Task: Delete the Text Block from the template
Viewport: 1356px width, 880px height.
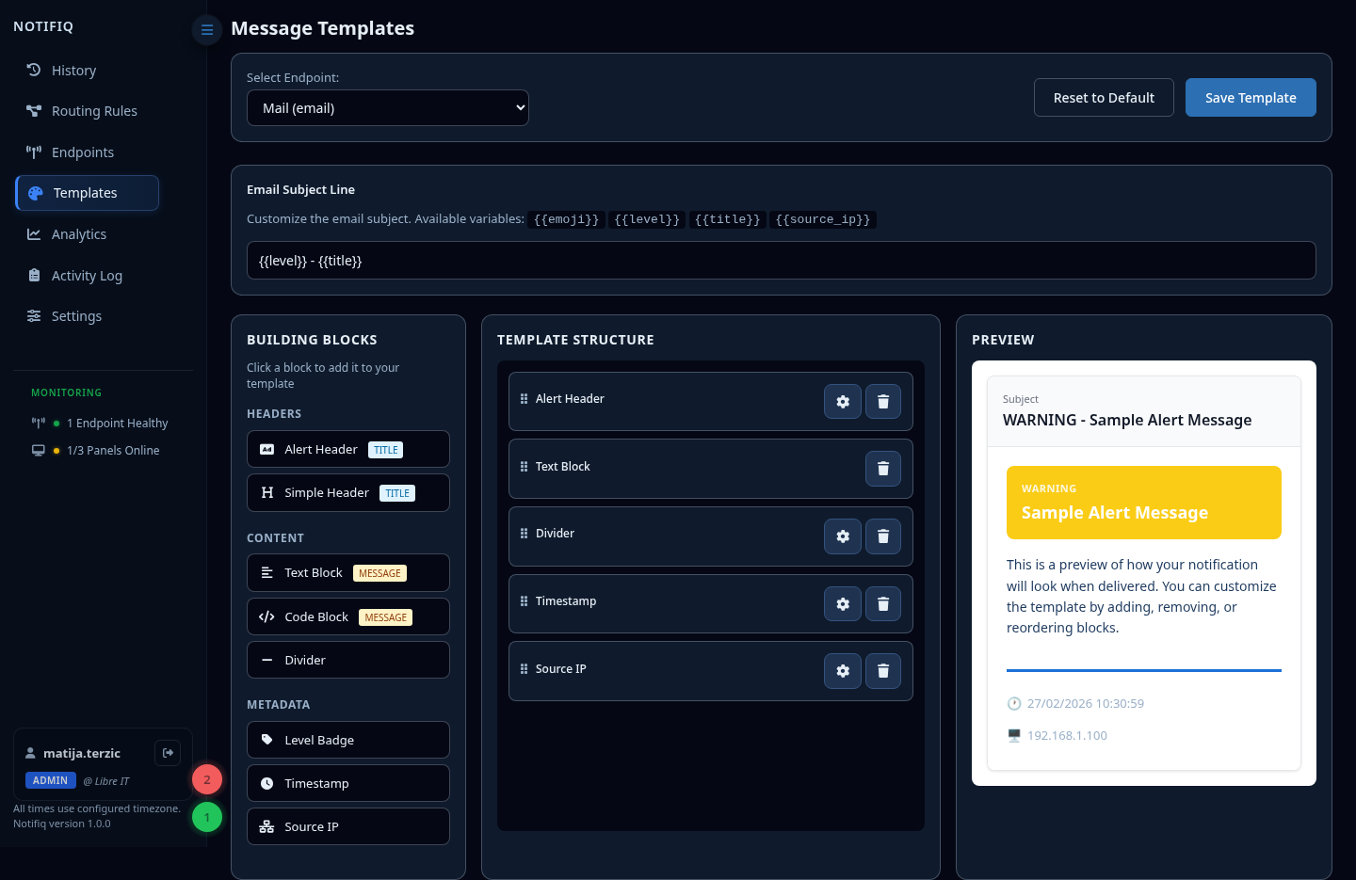Action: pyautogui.click(x=883, y=469)
